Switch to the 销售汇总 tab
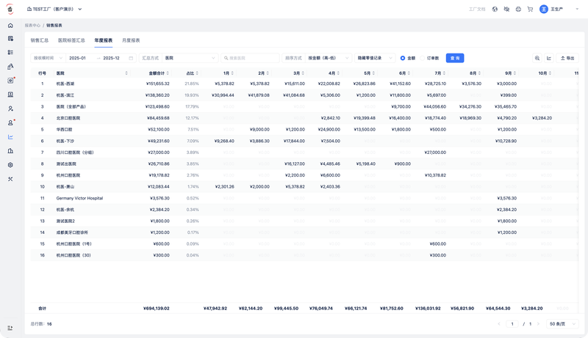 click(40, 40)
